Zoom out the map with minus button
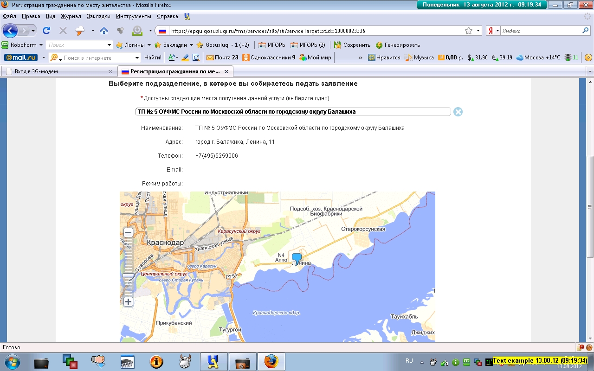This screenshot has width=594, height=371. tap(128, 232)
